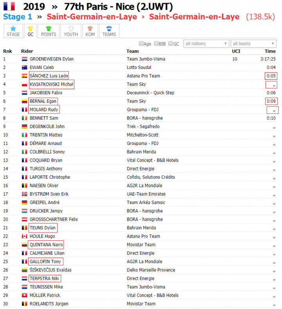The width and height of the screenshot is (282, 309).
Task: Click the Swiss flag next to MÜLLER Patrick
Action: tap(24, 295)
